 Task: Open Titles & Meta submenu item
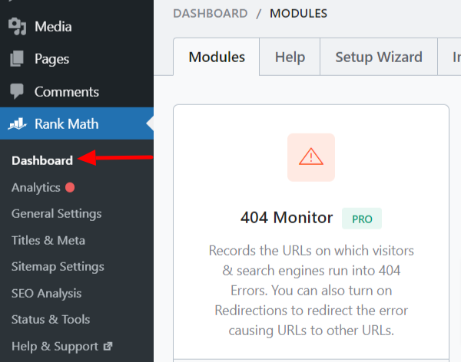pyautogui.click(x=48, y=241)
